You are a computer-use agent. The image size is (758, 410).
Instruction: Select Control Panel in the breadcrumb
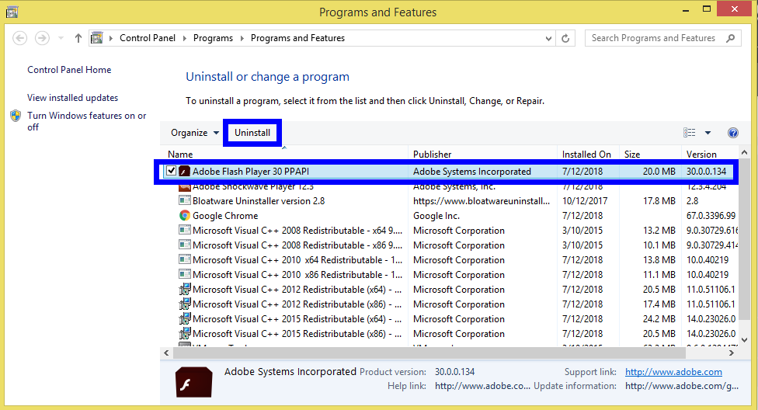pos(148,38)
